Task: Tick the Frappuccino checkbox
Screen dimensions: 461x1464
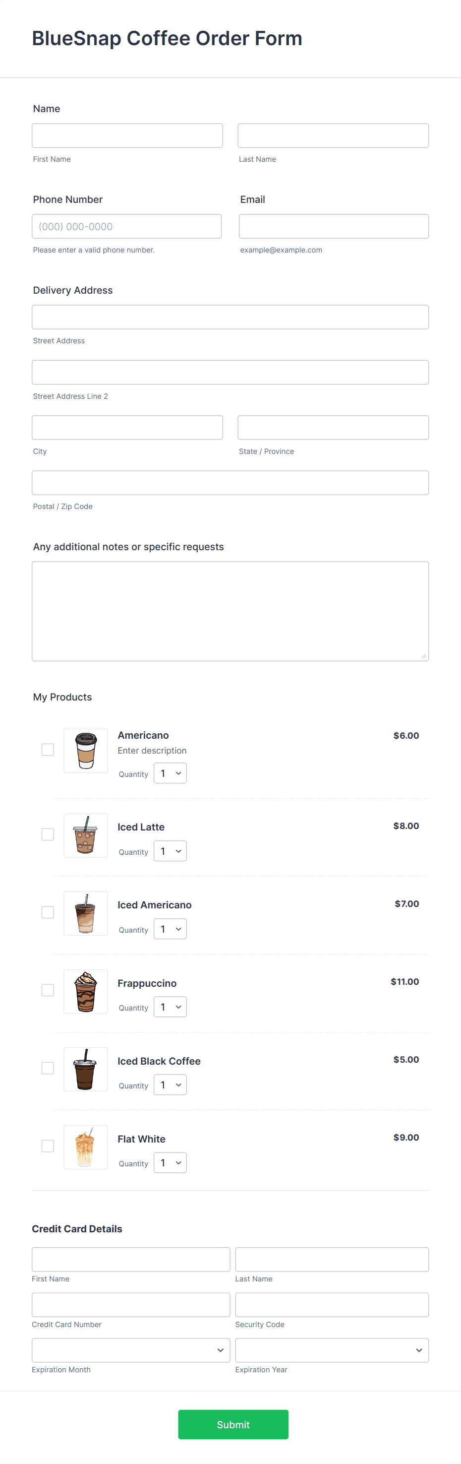Action: 48,990
